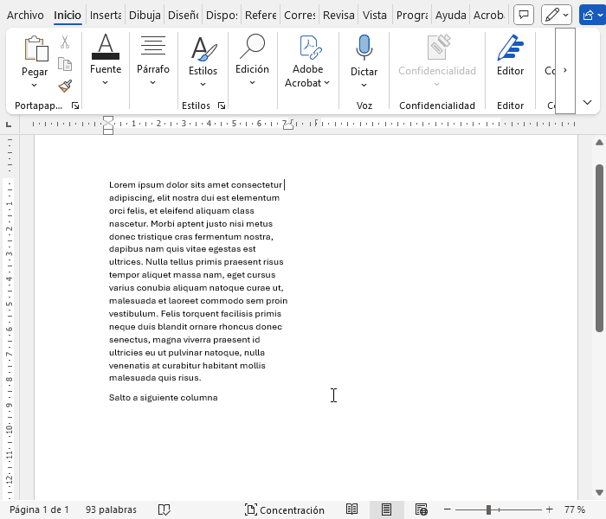Open the Archivo menu

coord(25,15)
